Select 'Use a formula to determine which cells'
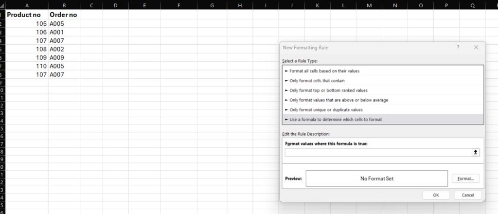The width and height of the screenshot is (498, 214). point(383,119)
